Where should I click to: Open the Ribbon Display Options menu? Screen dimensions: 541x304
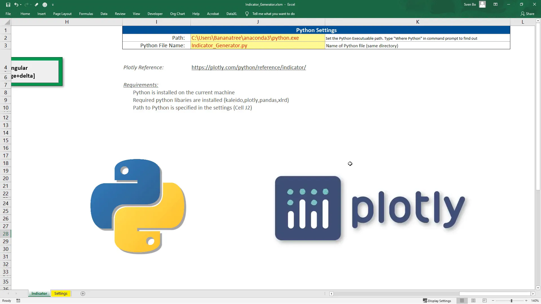(x=495, y=5)
